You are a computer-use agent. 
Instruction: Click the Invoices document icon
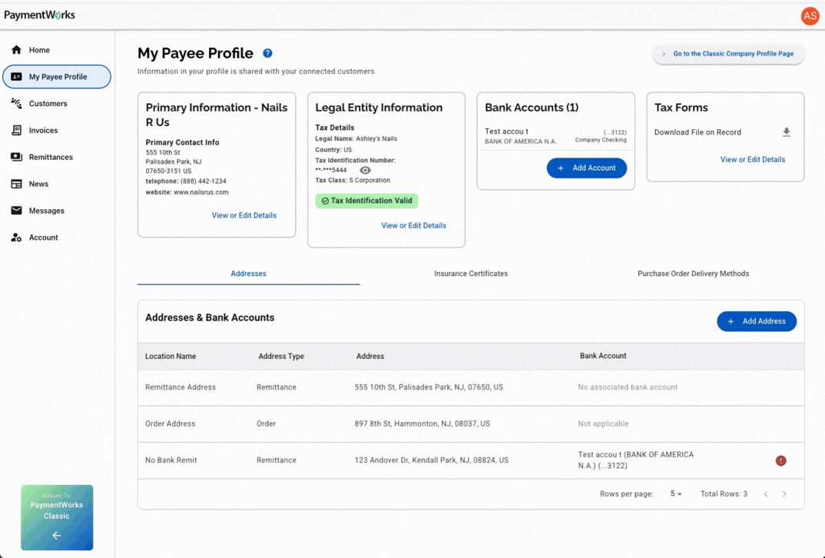click(x=16, y=131)
